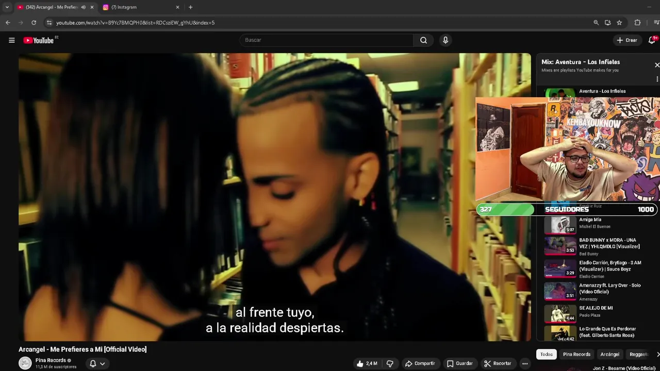
Task: Switch to the Instagram browser tab
Action: tap(141, 7)
